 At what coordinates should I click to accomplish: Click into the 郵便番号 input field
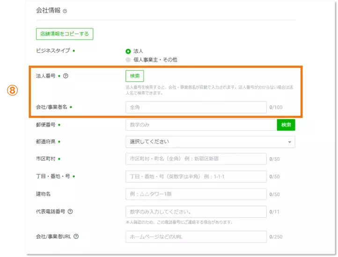click(201, 125)
